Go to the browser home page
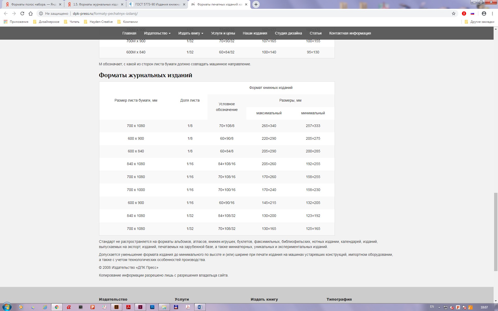Viewport: 498px width, 311px height. pyautogui.click(x=31, y=13)
